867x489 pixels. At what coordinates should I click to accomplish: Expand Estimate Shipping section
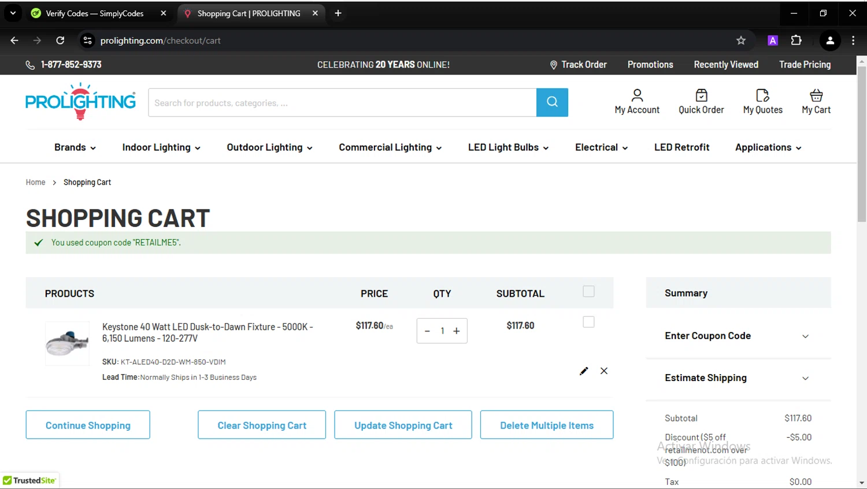[x=738, y=378]
